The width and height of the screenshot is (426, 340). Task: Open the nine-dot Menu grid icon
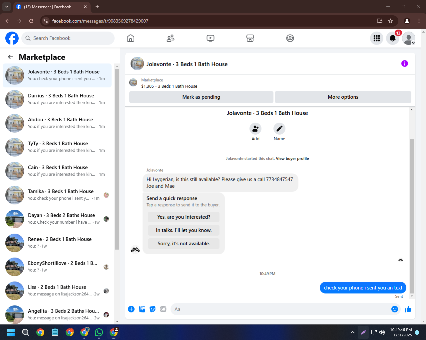point(377,38)
